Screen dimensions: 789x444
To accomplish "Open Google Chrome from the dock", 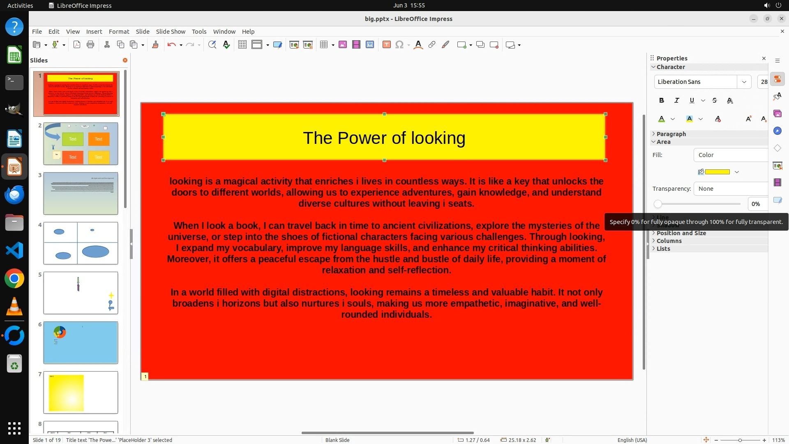I will (x=14, y=279).
